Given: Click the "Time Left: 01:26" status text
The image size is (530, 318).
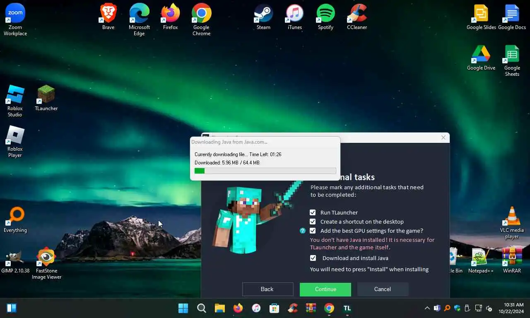Looking at the screenshot, I should [x=265, y=154].
